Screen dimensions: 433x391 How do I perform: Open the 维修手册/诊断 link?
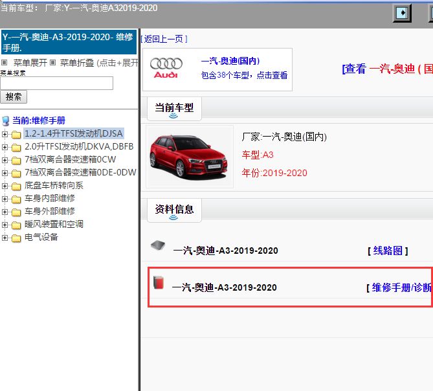point(402,287)
